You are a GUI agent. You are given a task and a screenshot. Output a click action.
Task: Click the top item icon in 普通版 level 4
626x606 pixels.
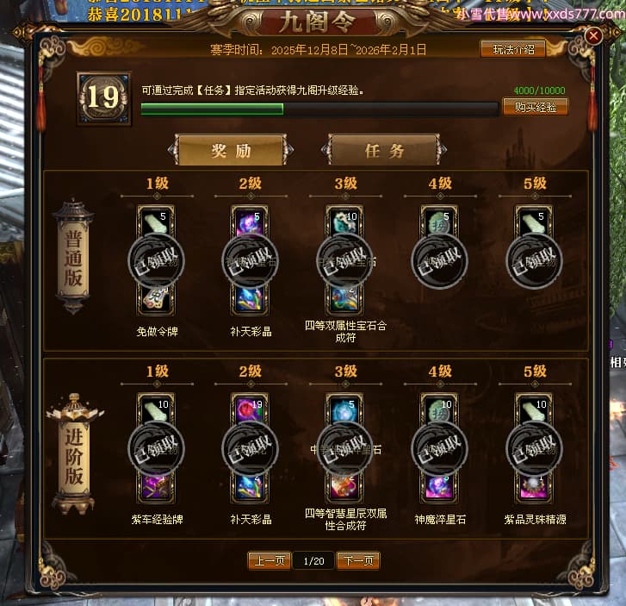coord(439,222)
